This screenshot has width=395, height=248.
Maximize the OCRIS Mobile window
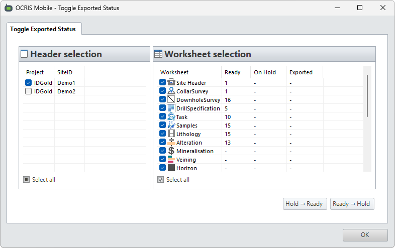(x=360, y=8)
